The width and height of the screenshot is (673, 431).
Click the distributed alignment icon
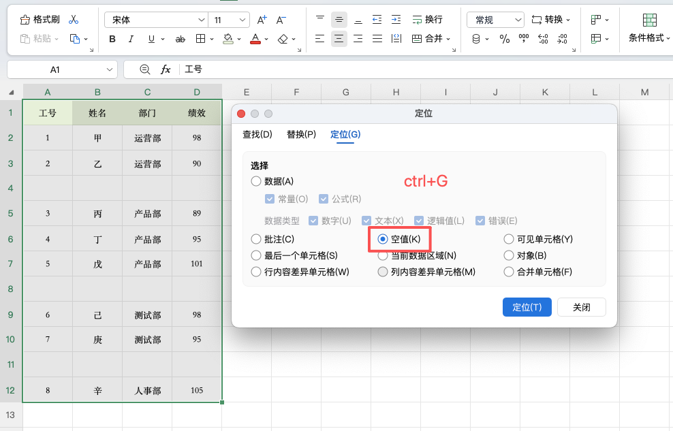coord(396,39)
